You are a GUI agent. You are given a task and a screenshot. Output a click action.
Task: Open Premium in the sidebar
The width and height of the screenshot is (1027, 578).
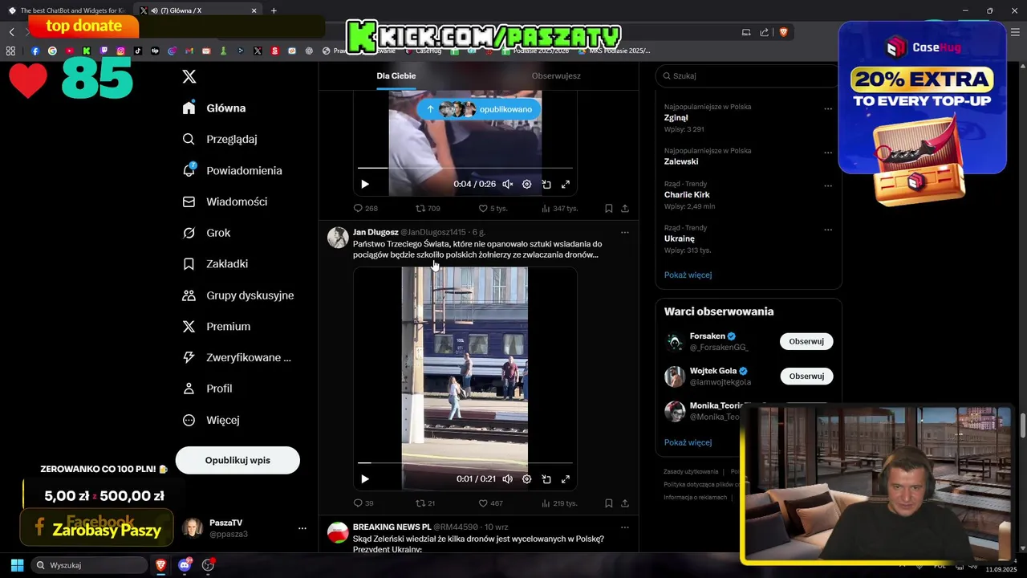point(217,327)
